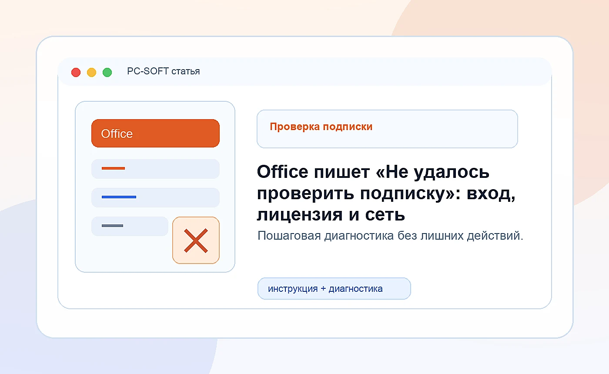Click the row with the gray line

click(130, 226)
